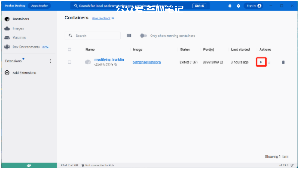Viewport: 299px width, 172px height.
Task: Copy container ID c2bd01c353fe
Action: pos(116,64)
